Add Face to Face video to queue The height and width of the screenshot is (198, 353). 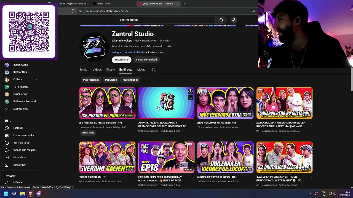pyautogui.click(x=190, y=97)
